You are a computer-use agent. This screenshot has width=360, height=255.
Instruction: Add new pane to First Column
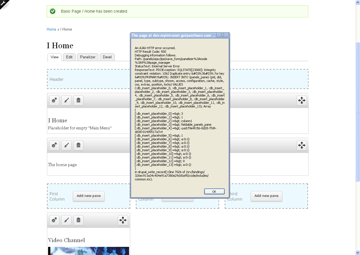click(89, 196)
